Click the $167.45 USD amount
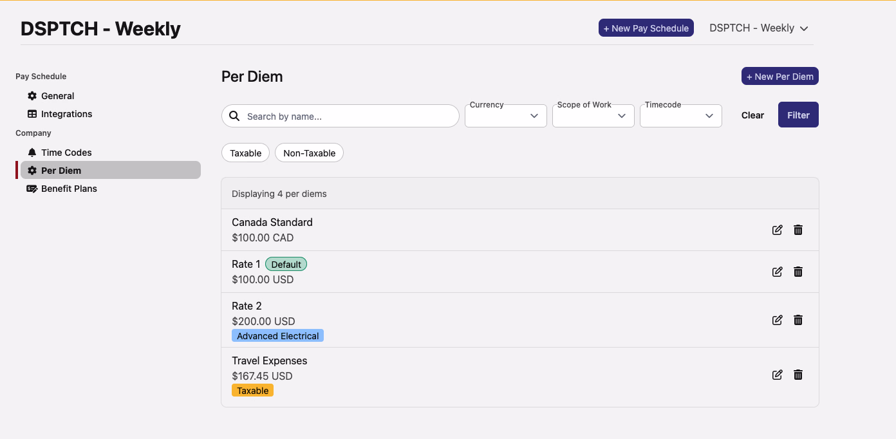Screen dimensions: 896x439 pos(262,376)
